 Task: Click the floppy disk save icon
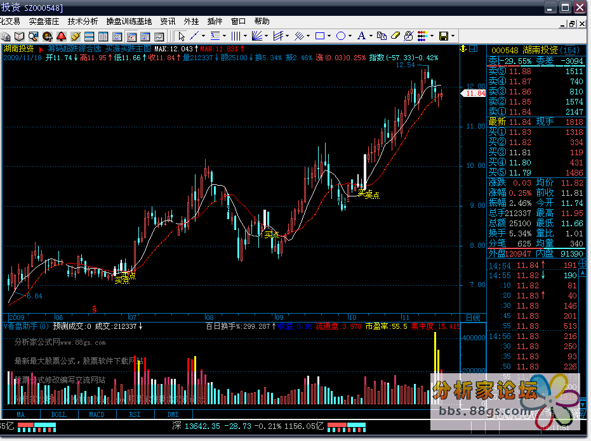[444, 36]
